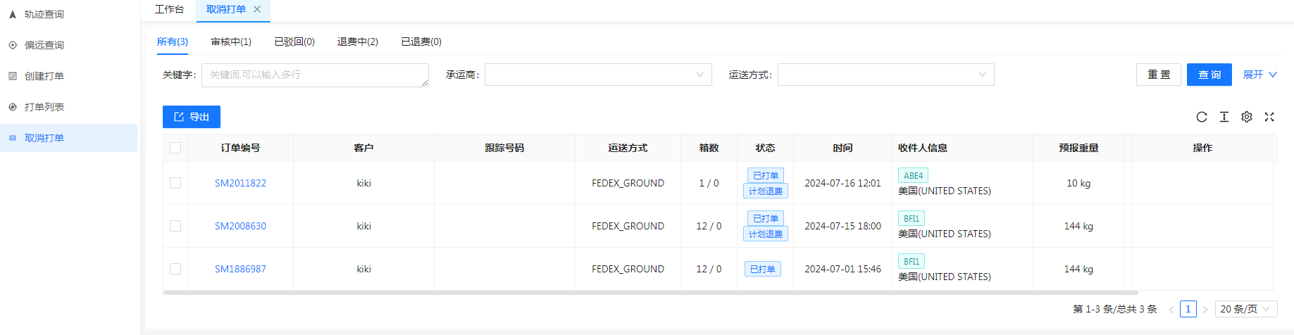Check the box for order SM2011822

[x=175, y=183]
